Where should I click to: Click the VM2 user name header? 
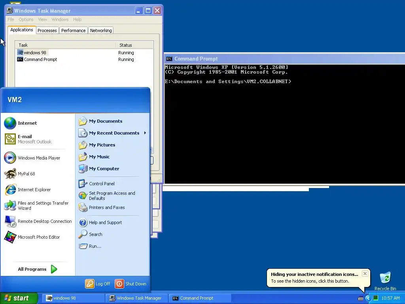(x=15, y=100)
